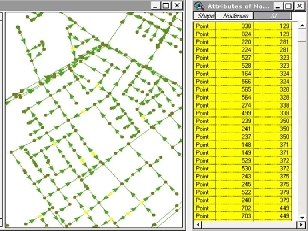The image size is (308, 231).
Task: Minimize the map view window
Action: point(155,6)
